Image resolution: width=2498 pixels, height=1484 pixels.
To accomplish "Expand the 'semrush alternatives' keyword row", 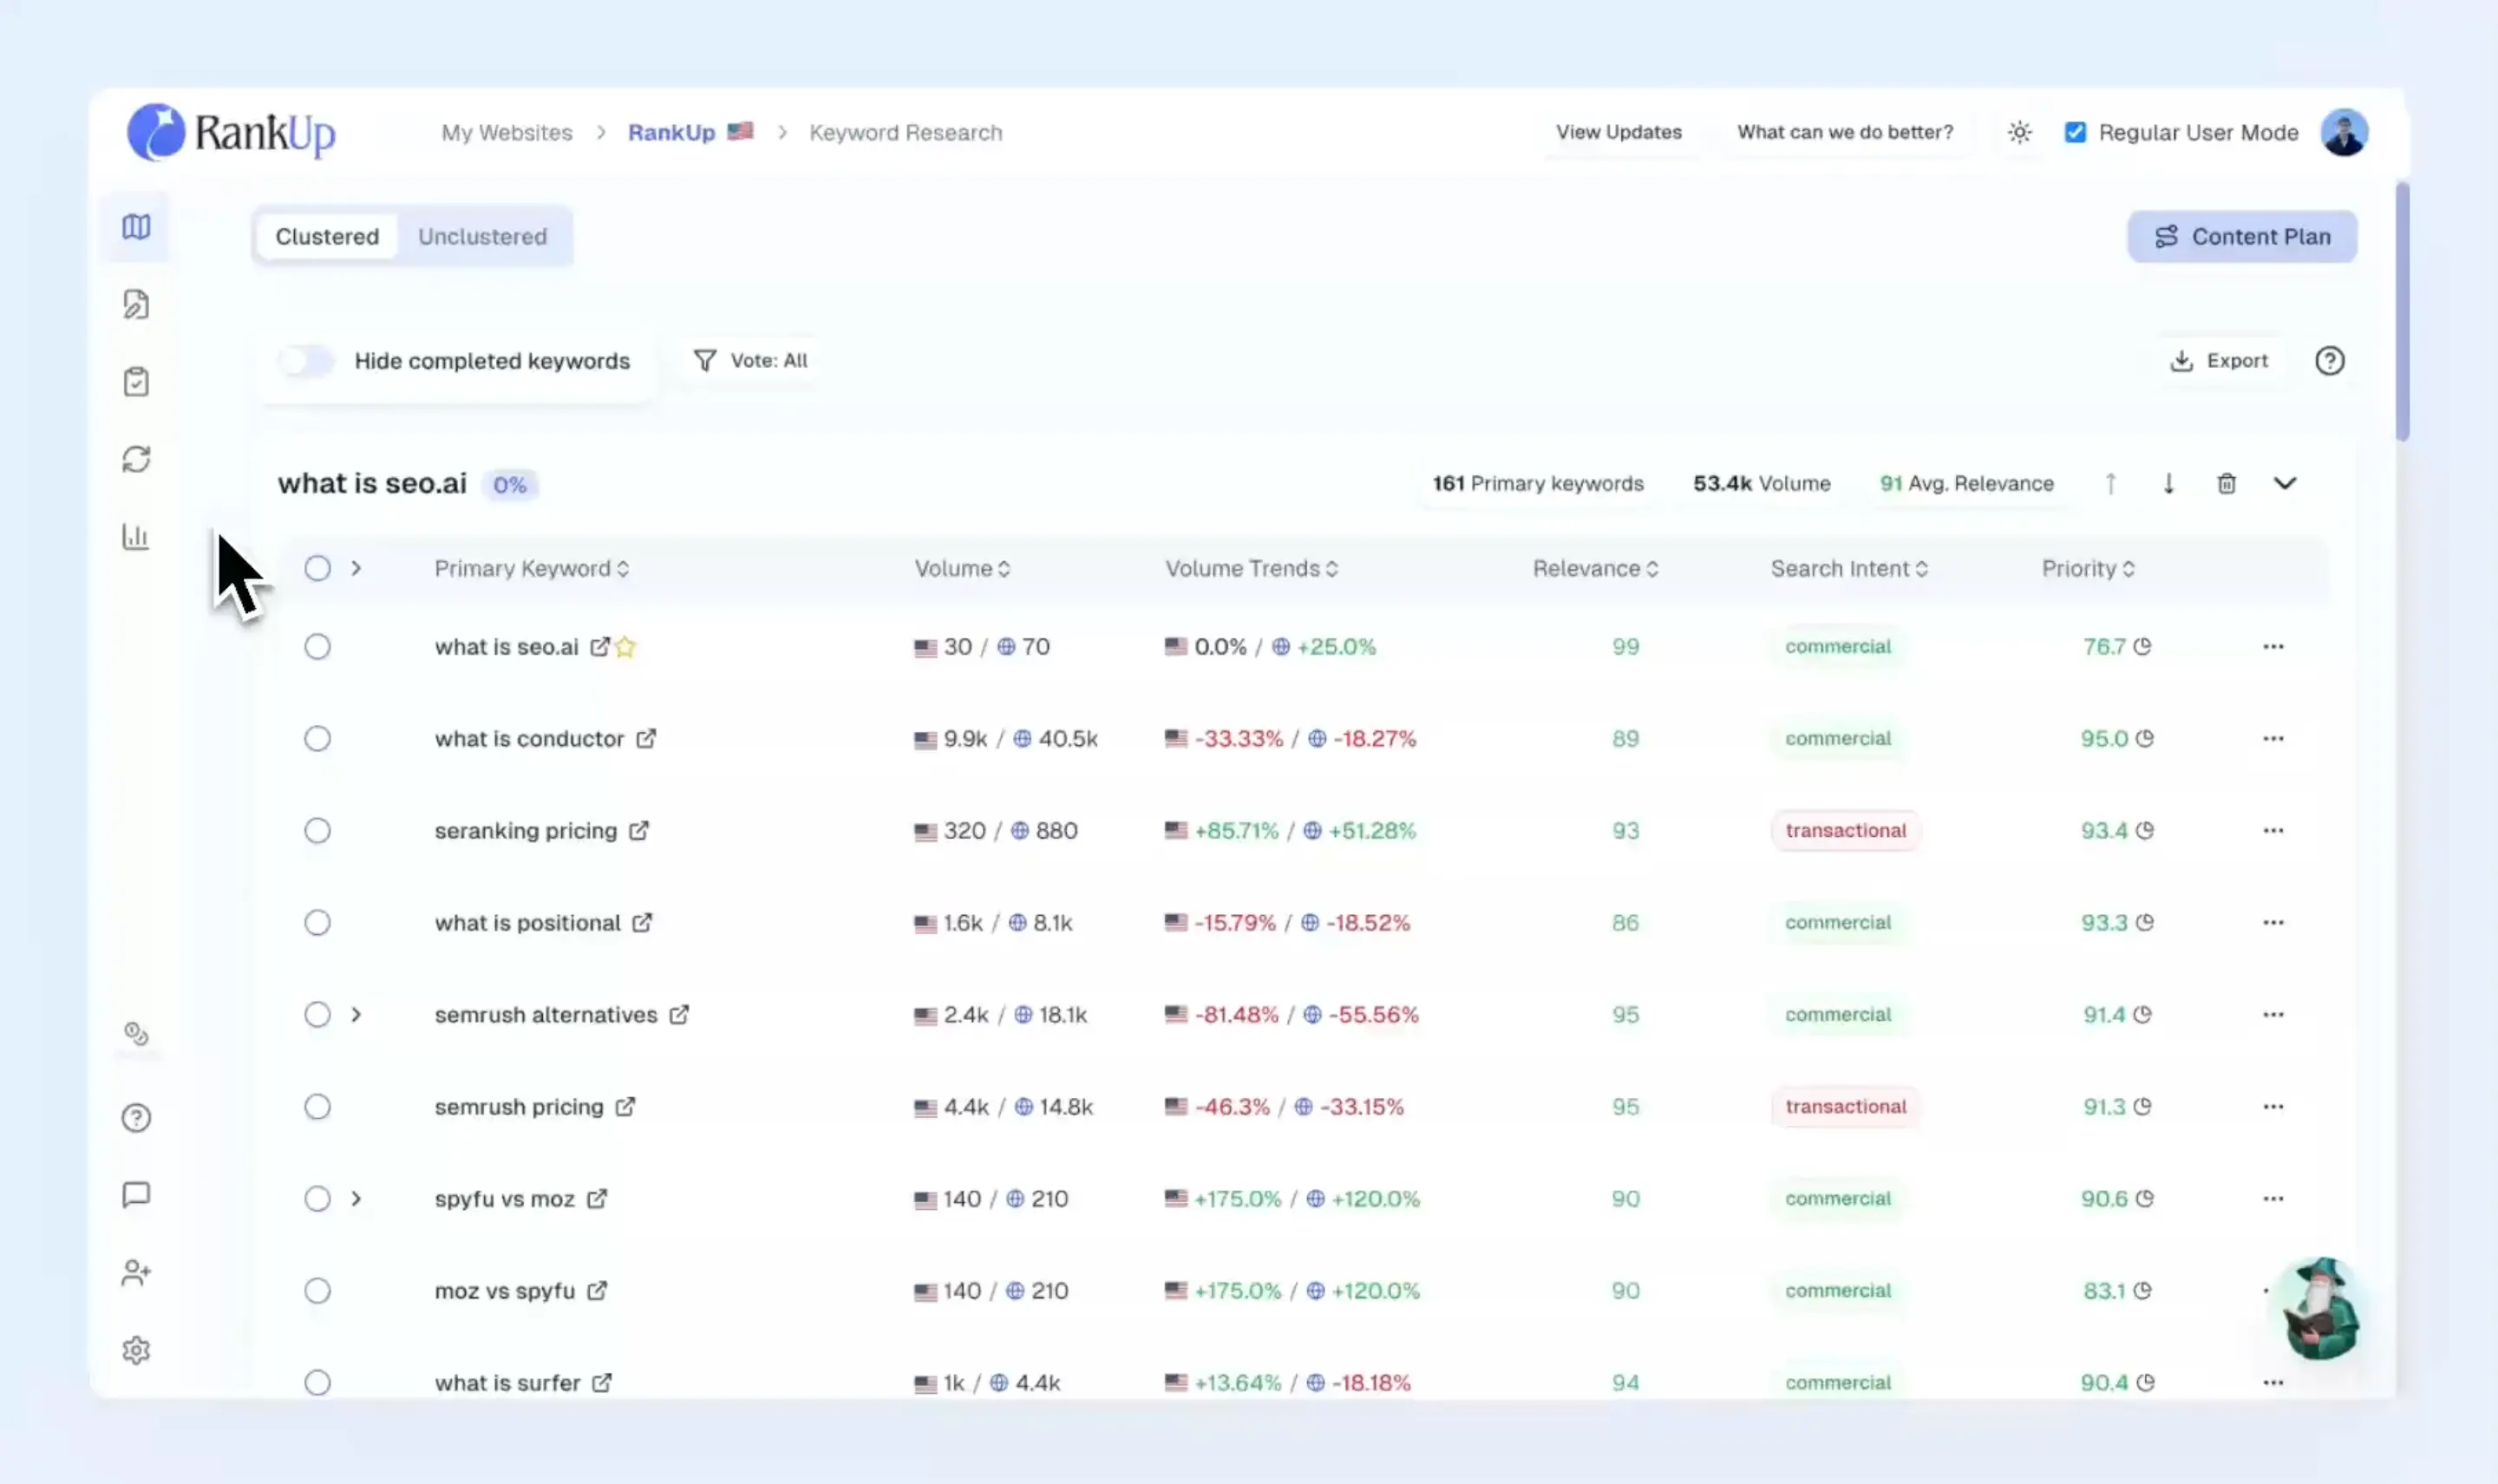I will (356, 1015).
